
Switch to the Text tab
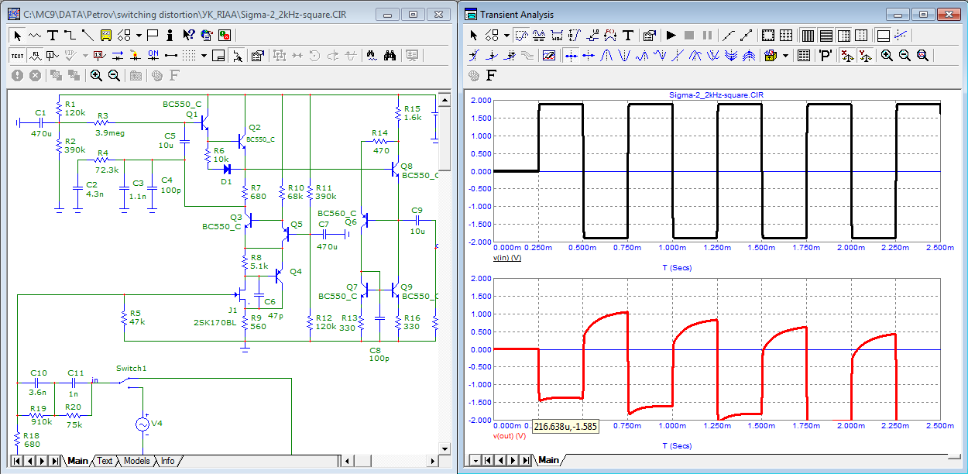pos(105,461)
